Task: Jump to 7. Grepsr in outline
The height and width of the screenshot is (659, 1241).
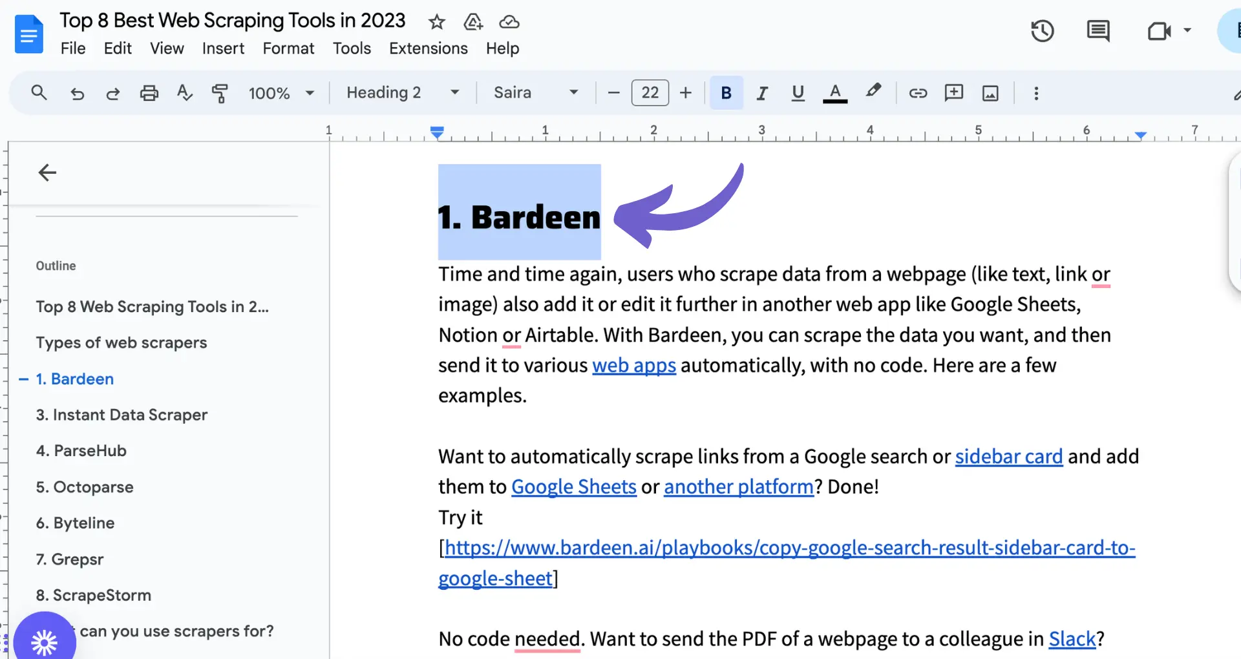Action: 69,560
